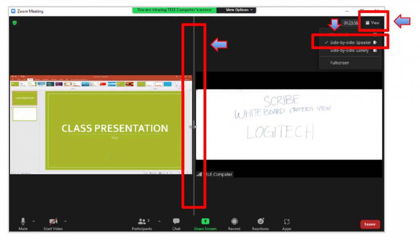The height and width of the screenshot is (239, 420).
Task: Expand audio options arrow next to Mute
Action: click(x=34, y=221)
